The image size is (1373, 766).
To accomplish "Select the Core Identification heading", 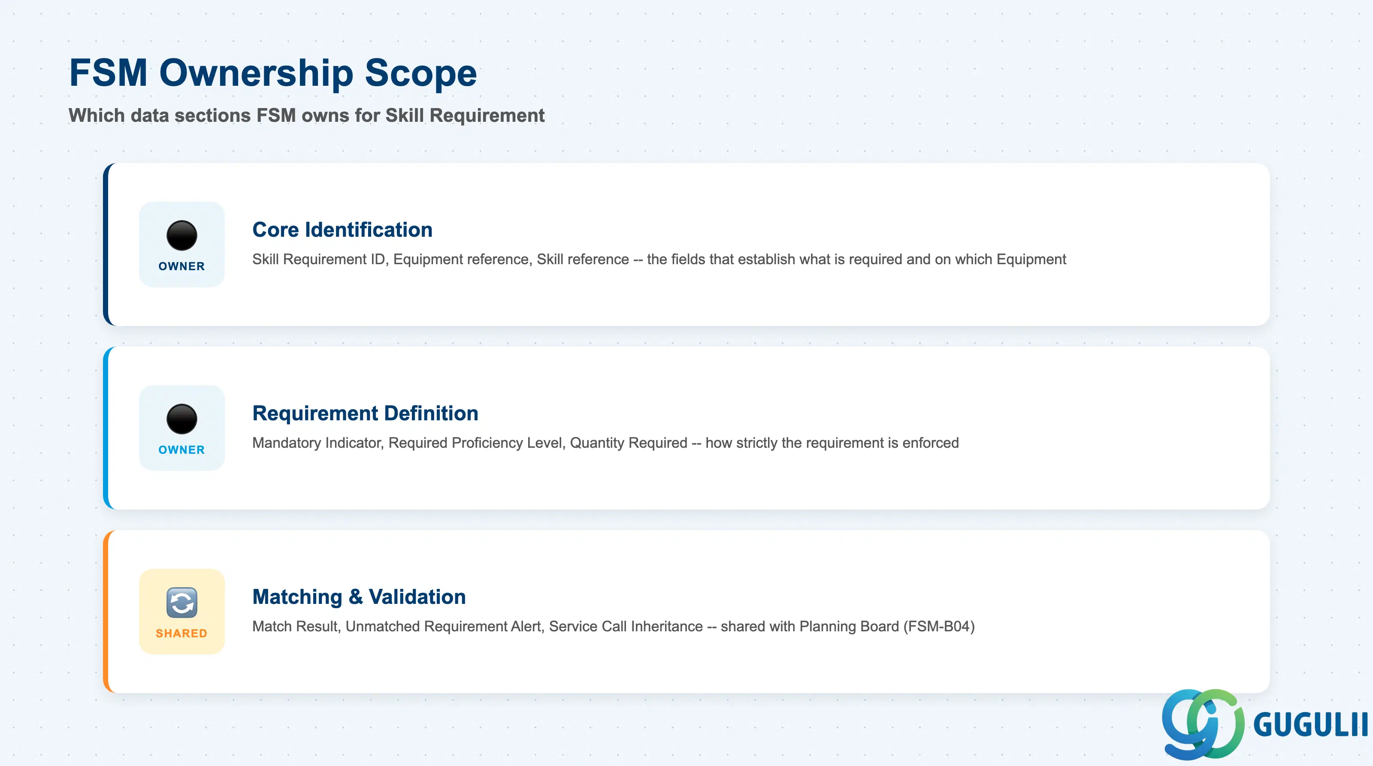I will (342, 229).
